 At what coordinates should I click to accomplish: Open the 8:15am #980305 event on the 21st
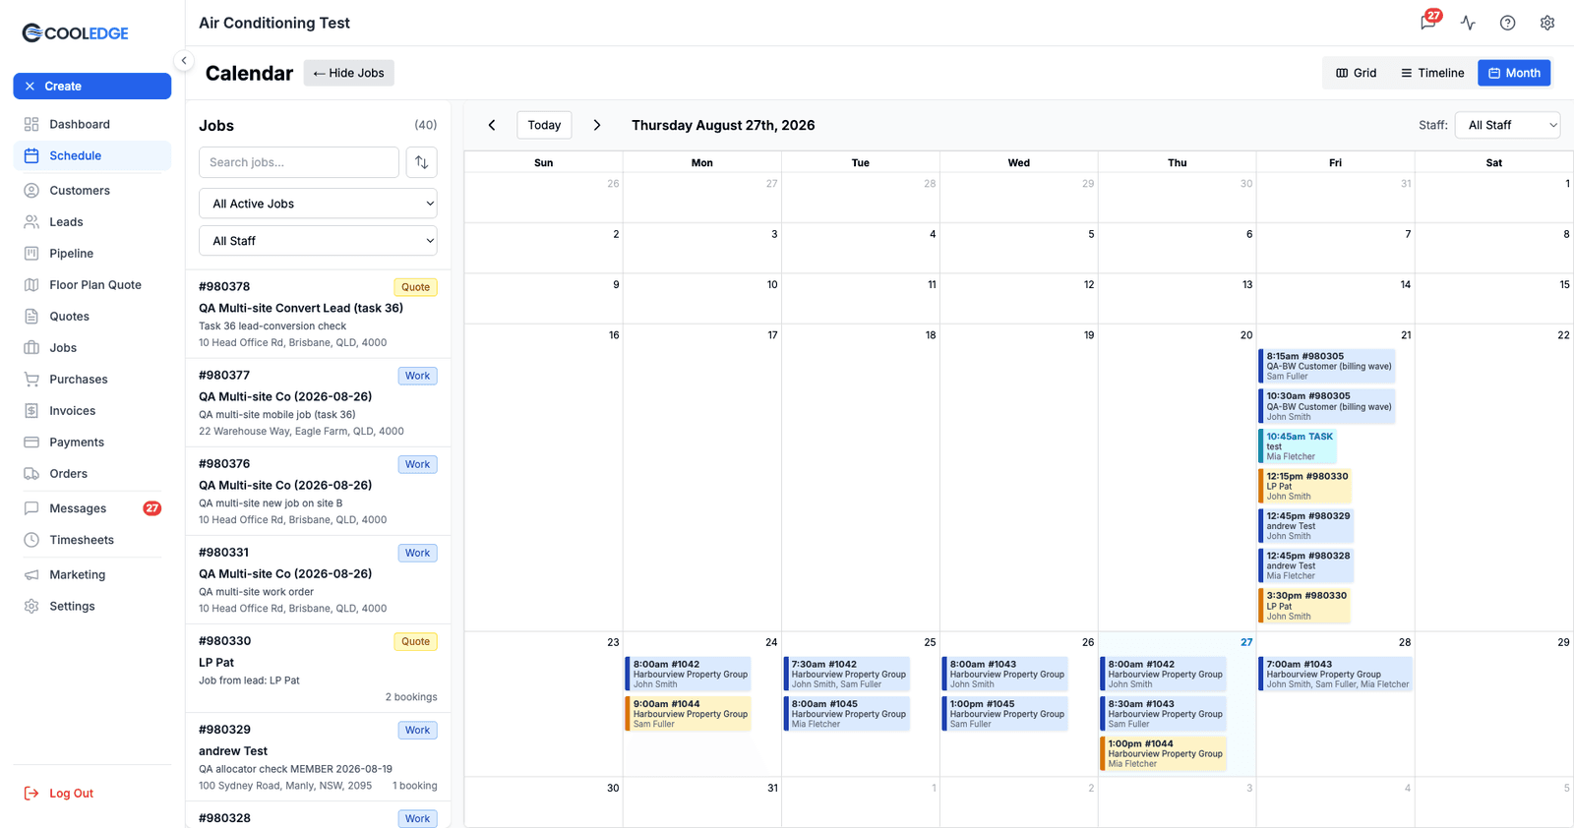(x=1327, y=366)
